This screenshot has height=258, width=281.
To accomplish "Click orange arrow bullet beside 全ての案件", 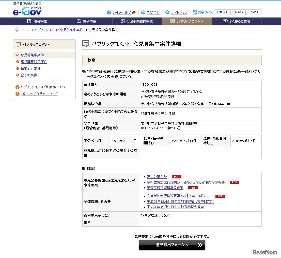I will tap(18, 75).
